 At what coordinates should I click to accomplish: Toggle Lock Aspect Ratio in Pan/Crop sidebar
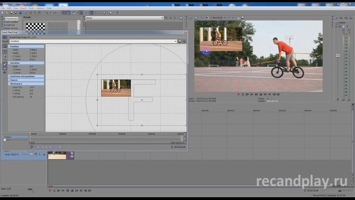pos(5,64)
